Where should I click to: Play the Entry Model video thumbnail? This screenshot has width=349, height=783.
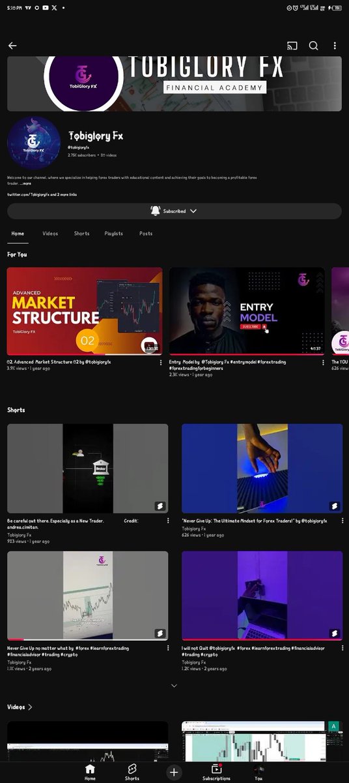[247, 311]
